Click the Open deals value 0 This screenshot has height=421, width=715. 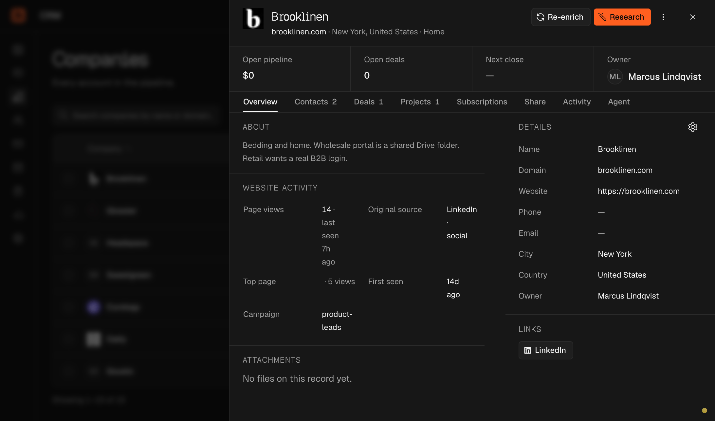(x=367, y=76)
